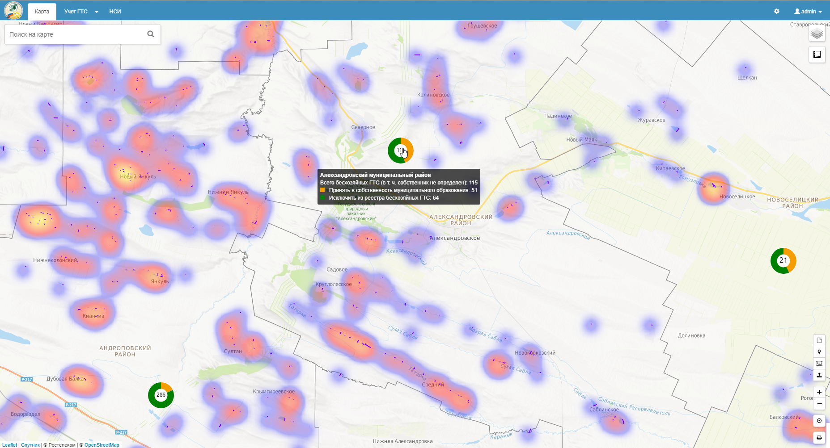Image resolution: width=830 pixels, height=448 pixels.
Task: Zoom out with the minus button
Action: 819,404
